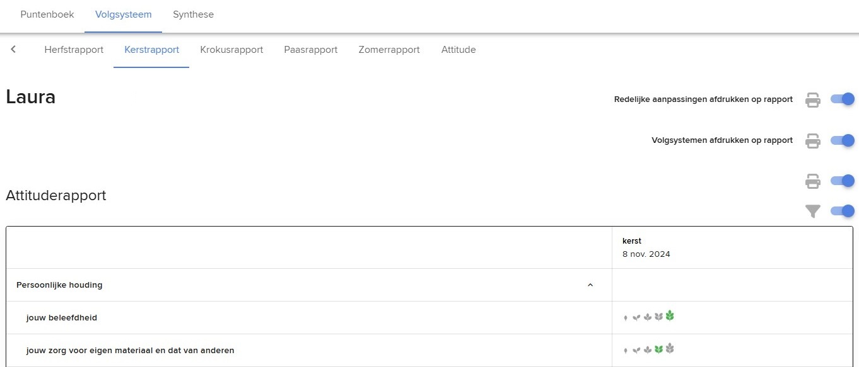Click printer icon for Redelijke aanpassingen
Viewport: 859px width, 367px height.
click(813, 99)
